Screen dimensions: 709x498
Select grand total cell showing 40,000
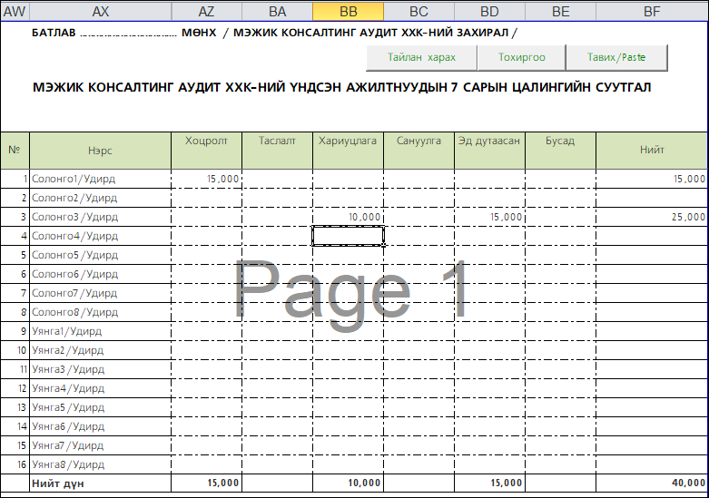pos(652,483)
